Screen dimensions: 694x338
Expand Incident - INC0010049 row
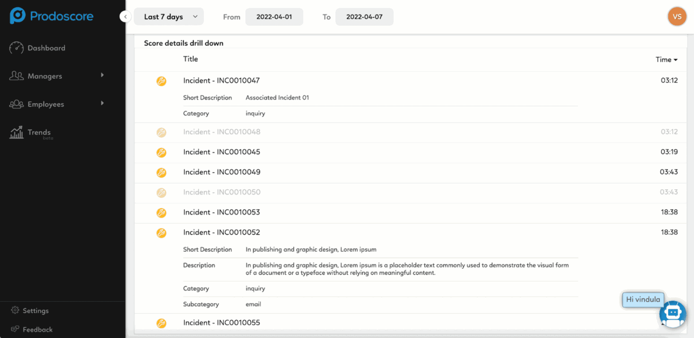click(x=410, y=172)
